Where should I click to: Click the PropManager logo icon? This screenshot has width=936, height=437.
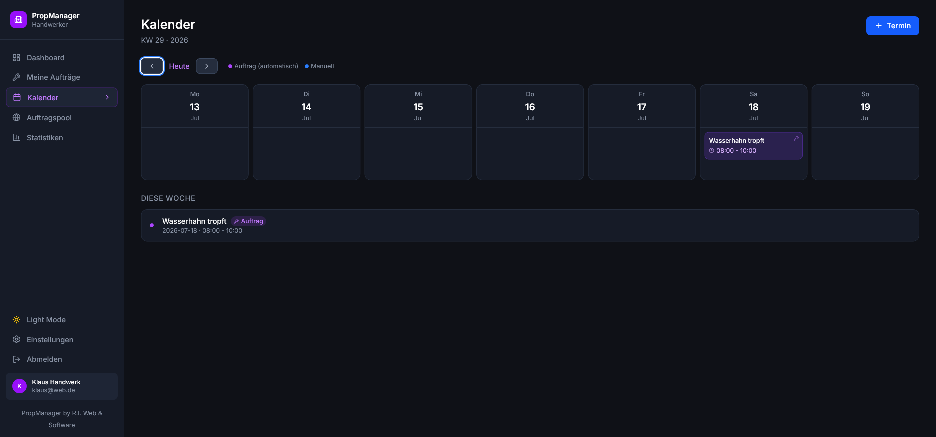18,20
